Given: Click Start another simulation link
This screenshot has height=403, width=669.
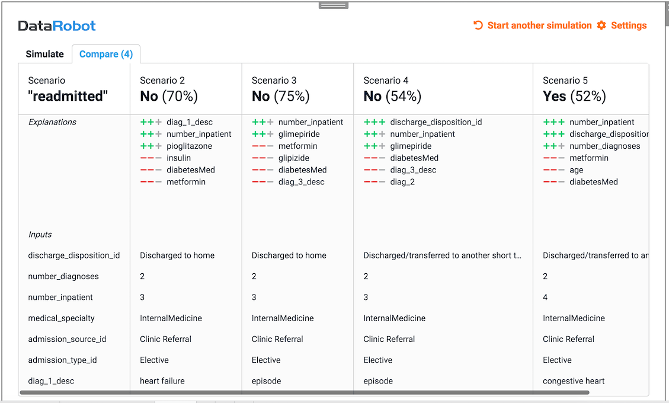Looking at the screenshot, I should (x=539, y=25).
